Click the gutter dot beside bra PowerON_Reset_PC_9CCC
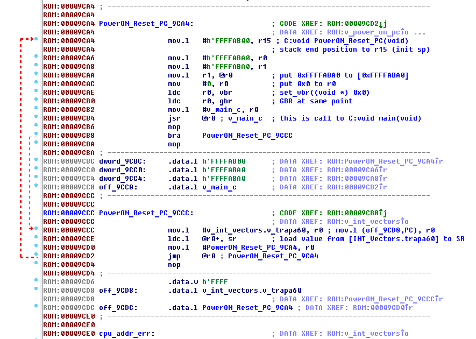 (35, 135)
